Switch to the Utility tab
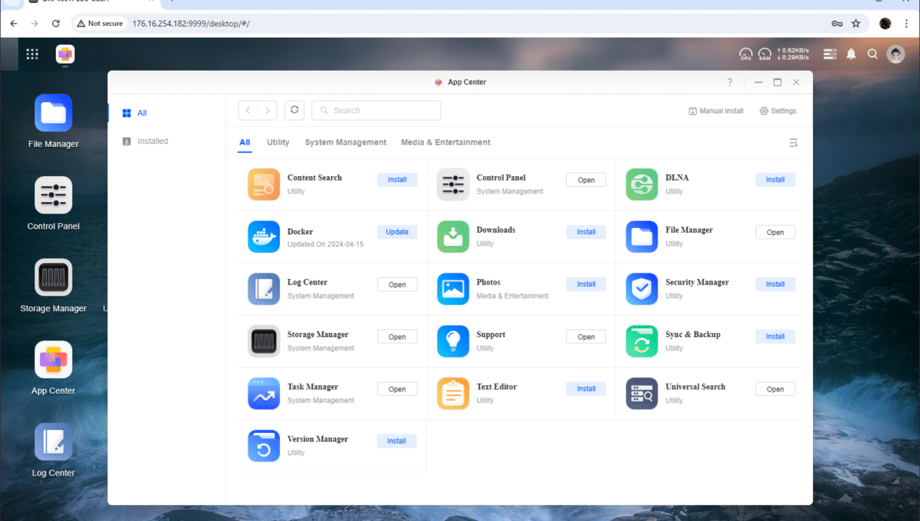Screen dimensions: 920x521 point(278,142)
